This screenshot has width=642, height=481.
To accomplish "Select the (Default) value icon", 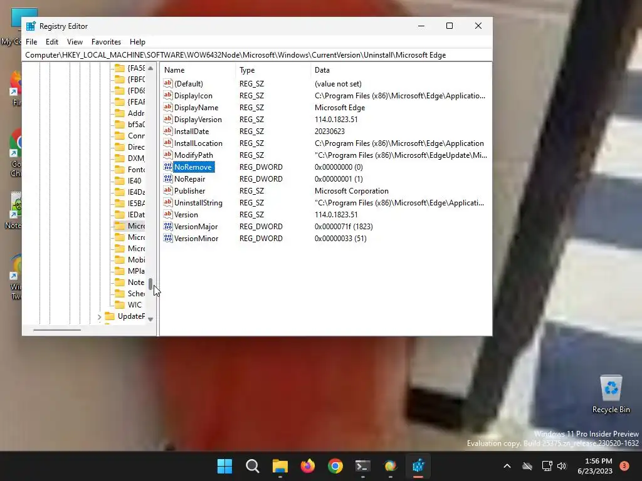I will (168, 83).
